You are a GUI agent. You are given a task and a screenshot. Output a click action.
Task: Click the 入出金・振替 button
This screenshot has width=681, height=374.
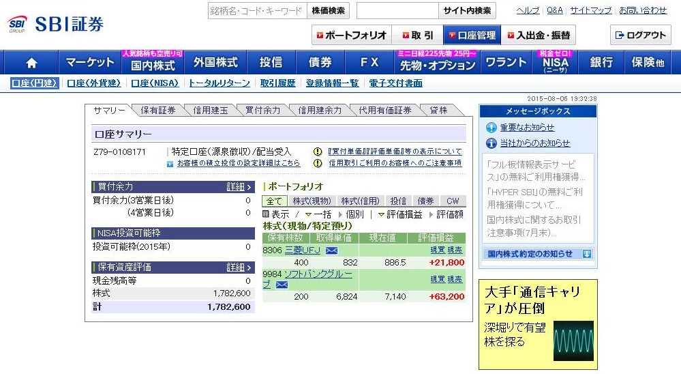(x=539, y=35)
